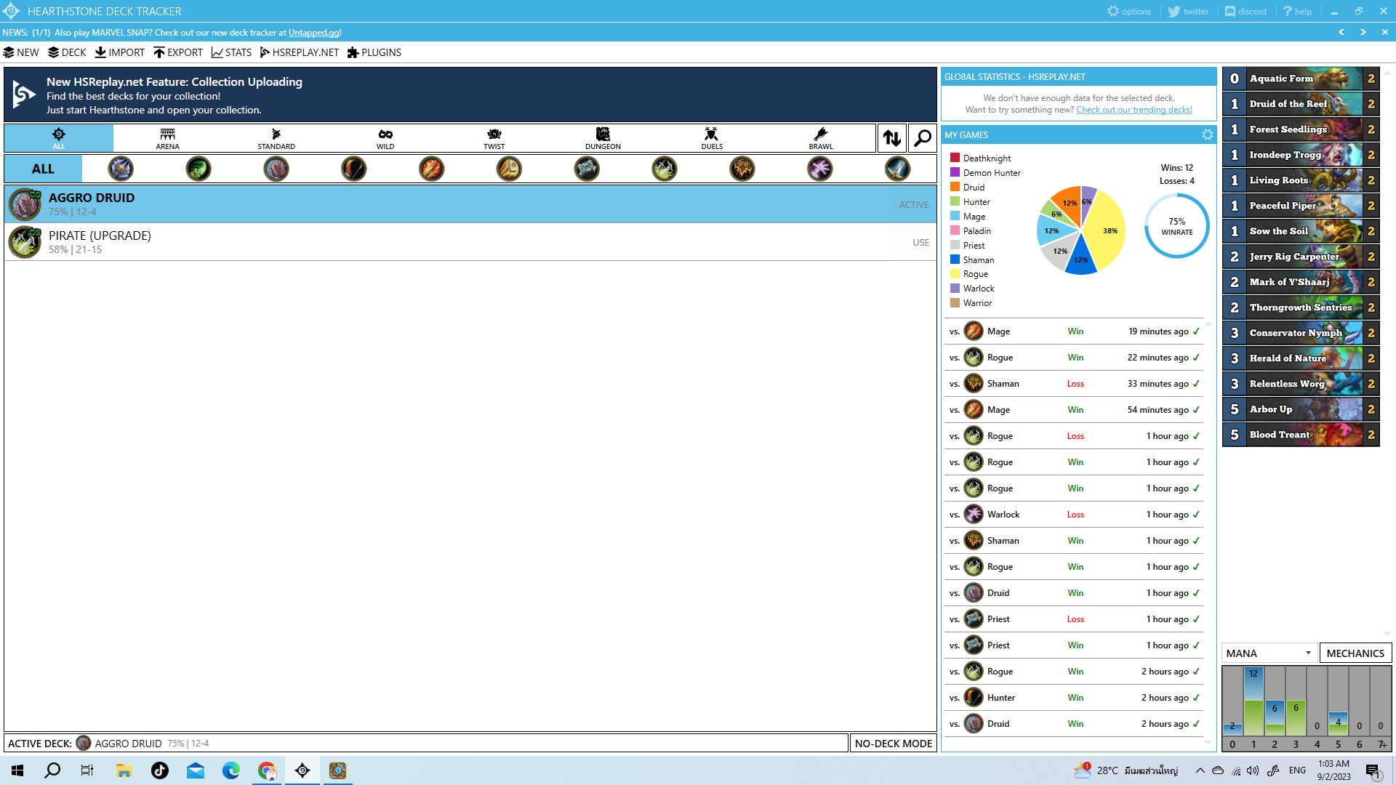Select Aquatic Form card
The image size is (1396, 785).
point(1300,78)
